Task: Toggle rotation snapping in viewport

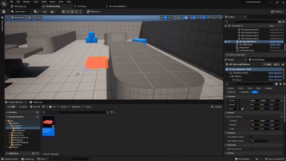Action: 195,18
